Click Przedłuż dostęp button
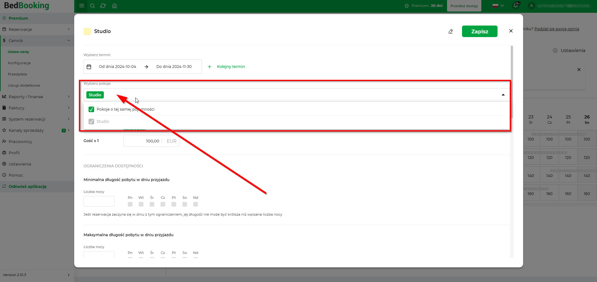 point(464,6)
